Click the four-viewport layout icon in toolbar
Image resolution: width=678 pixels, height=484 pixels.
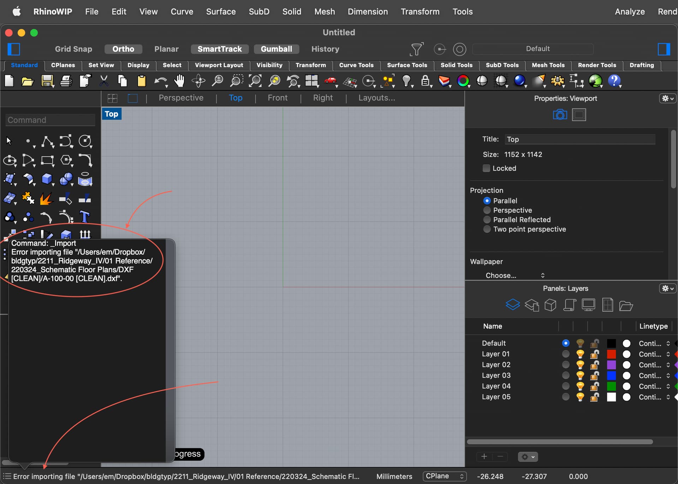(312, 81)
